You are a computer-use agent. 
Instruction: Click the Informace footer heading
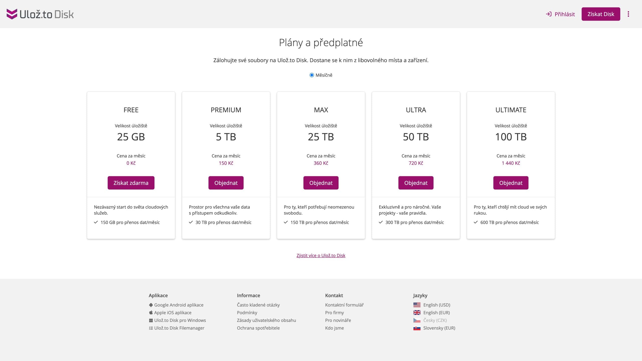coord(249,296)
